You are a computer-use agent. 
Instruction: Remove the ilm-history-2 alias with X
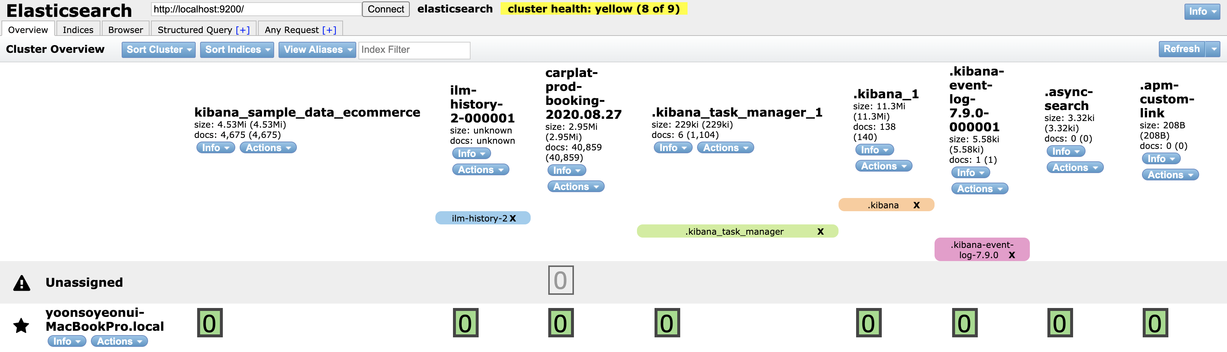pos(512,218)
